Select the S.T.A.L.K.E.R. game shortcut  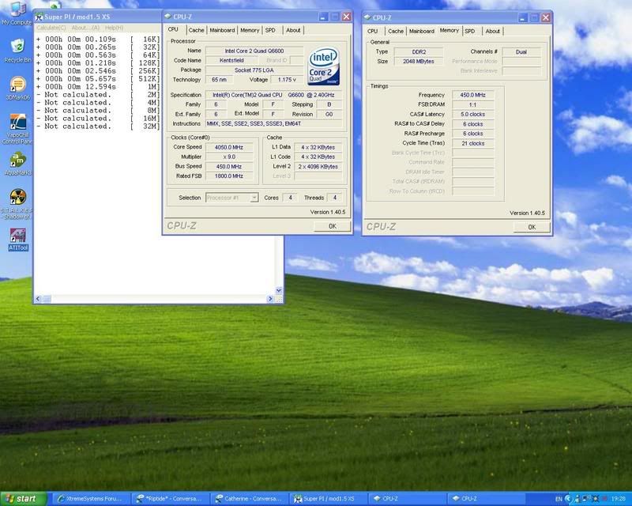17,204
